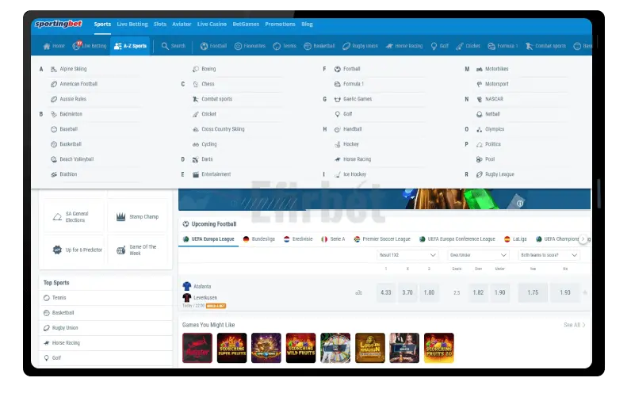Expand the Both teams to score dropdown

coord(549,255)
